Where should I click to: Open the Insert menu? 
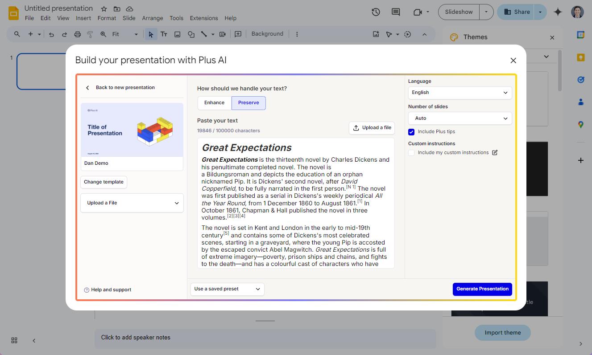coord(83,18)
